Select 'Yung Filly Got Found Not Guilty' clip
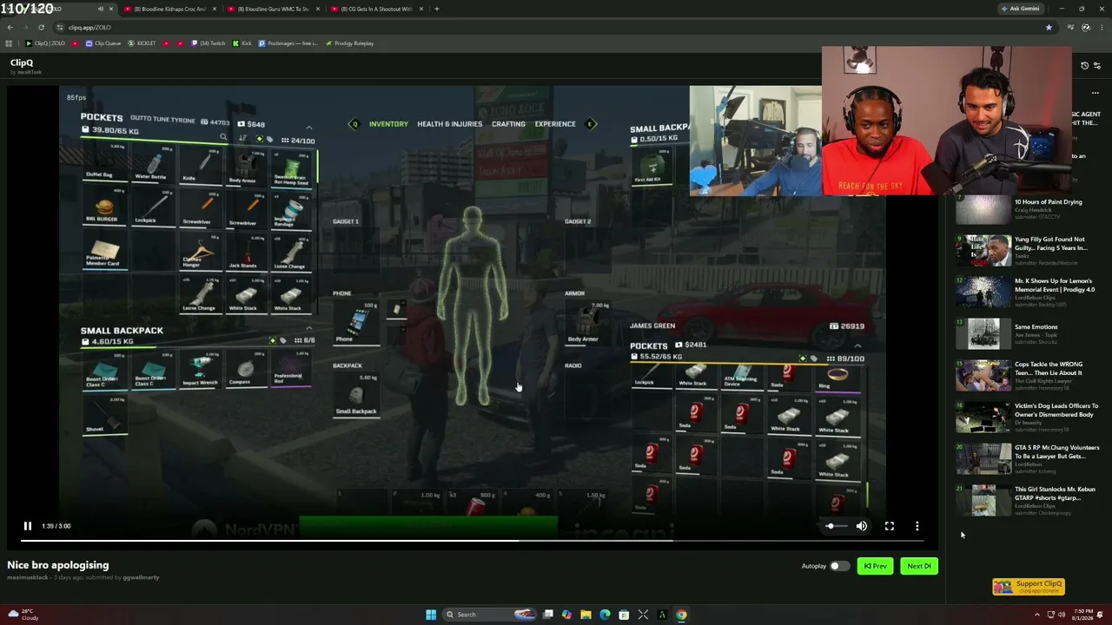1112x625 pixels. coord(1027,250)
